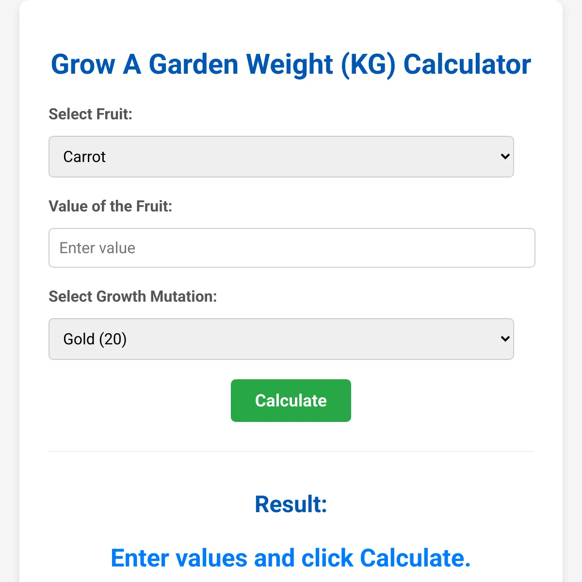Open the Select Fruit dropdown
The width and height of the screenshot is (582, 582).
pyautogui.click(x=281, y=157)
